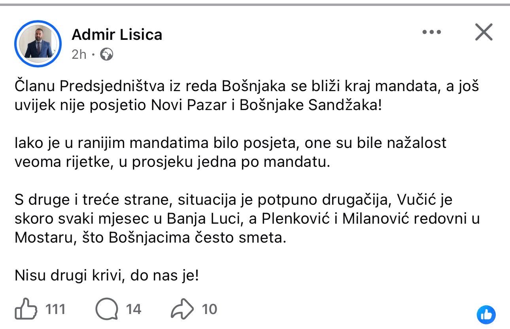Viewport: 510px width, 329px height.
Task: Click the paragraph starting with "S druge i treće strane"
Action: [x=247, y=219]
